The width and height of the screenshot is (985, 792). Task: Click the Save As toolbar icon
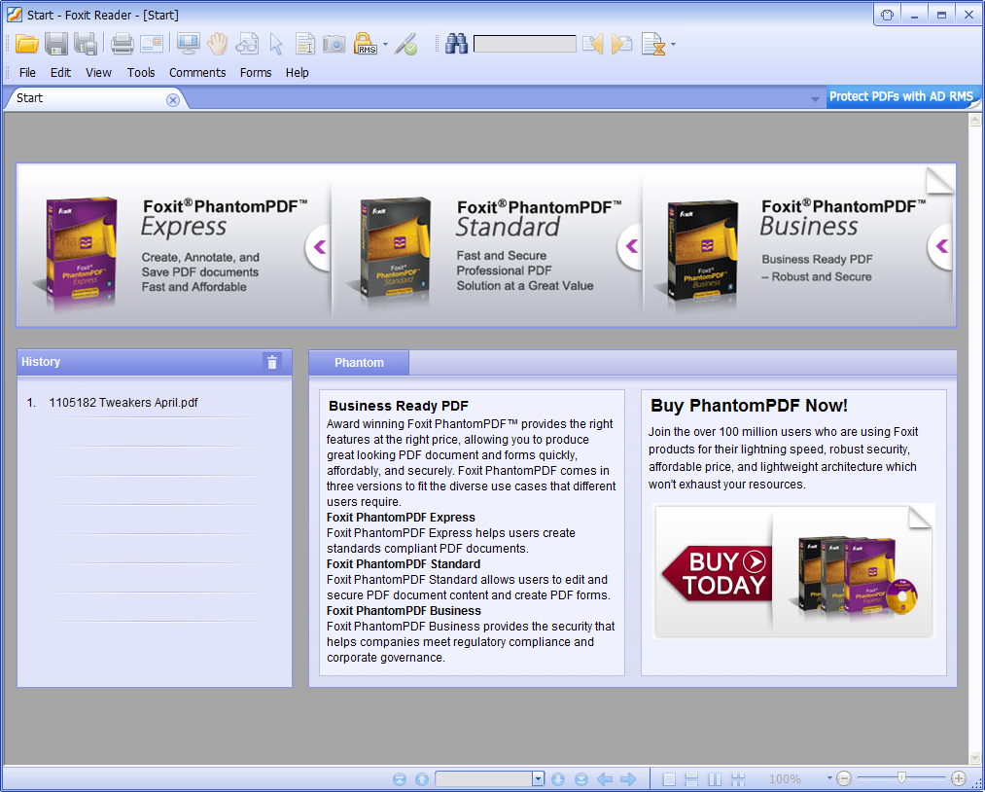pyautogui.click(x=85, y=44)
